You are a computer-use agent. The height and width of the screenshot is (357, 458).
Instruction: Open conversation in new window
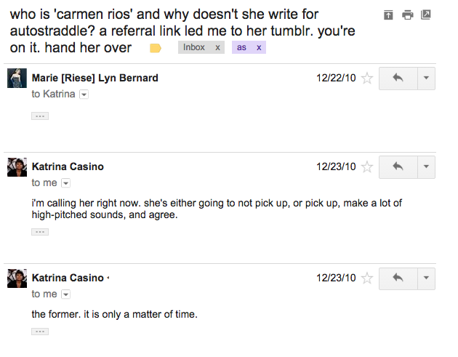tap(426, 15)
